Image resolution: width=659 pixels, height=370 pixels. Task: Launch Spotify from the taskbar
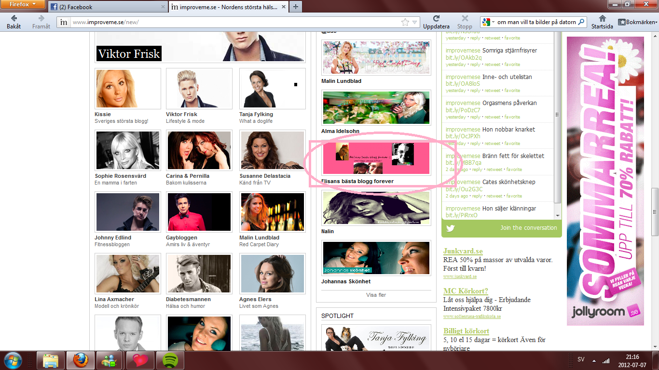169,360
